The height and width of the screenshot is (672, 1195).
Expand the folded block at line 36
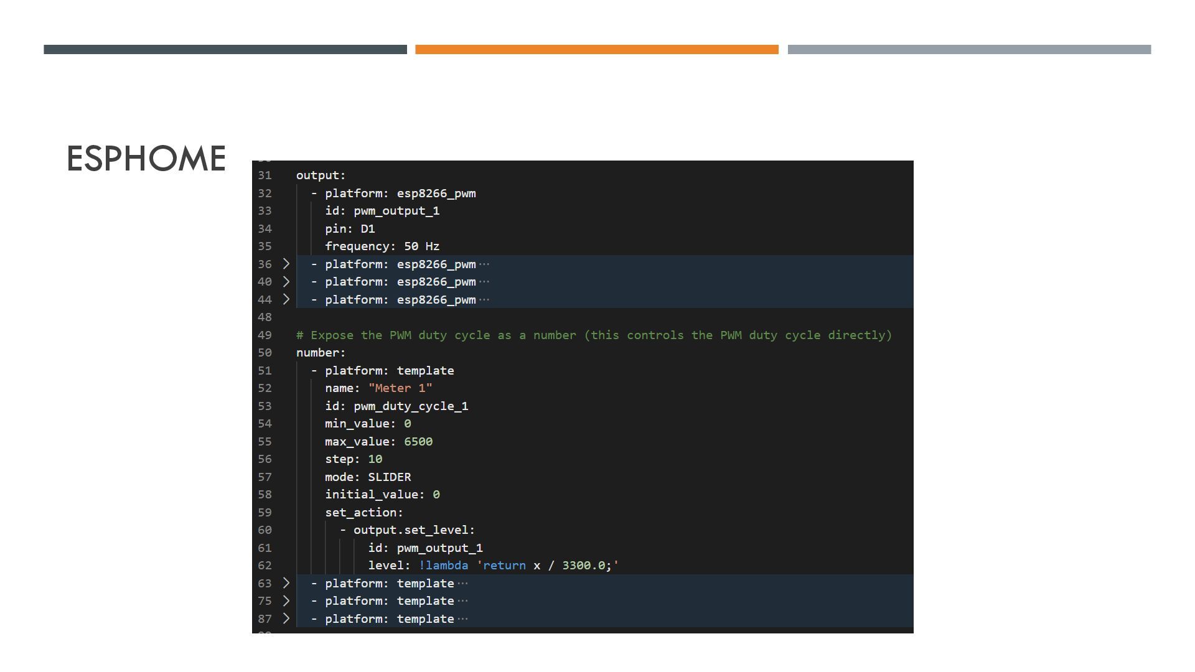pos(286,264)
